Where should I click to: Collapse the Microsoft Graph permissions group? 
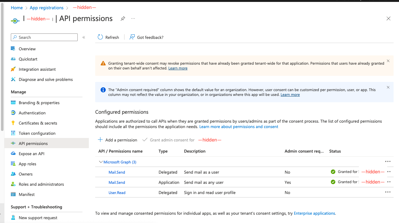click(x=101, y=162)
